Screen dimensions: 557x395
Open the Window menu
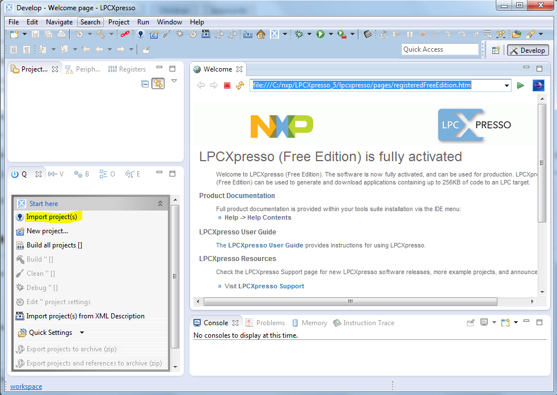(170, 22)
